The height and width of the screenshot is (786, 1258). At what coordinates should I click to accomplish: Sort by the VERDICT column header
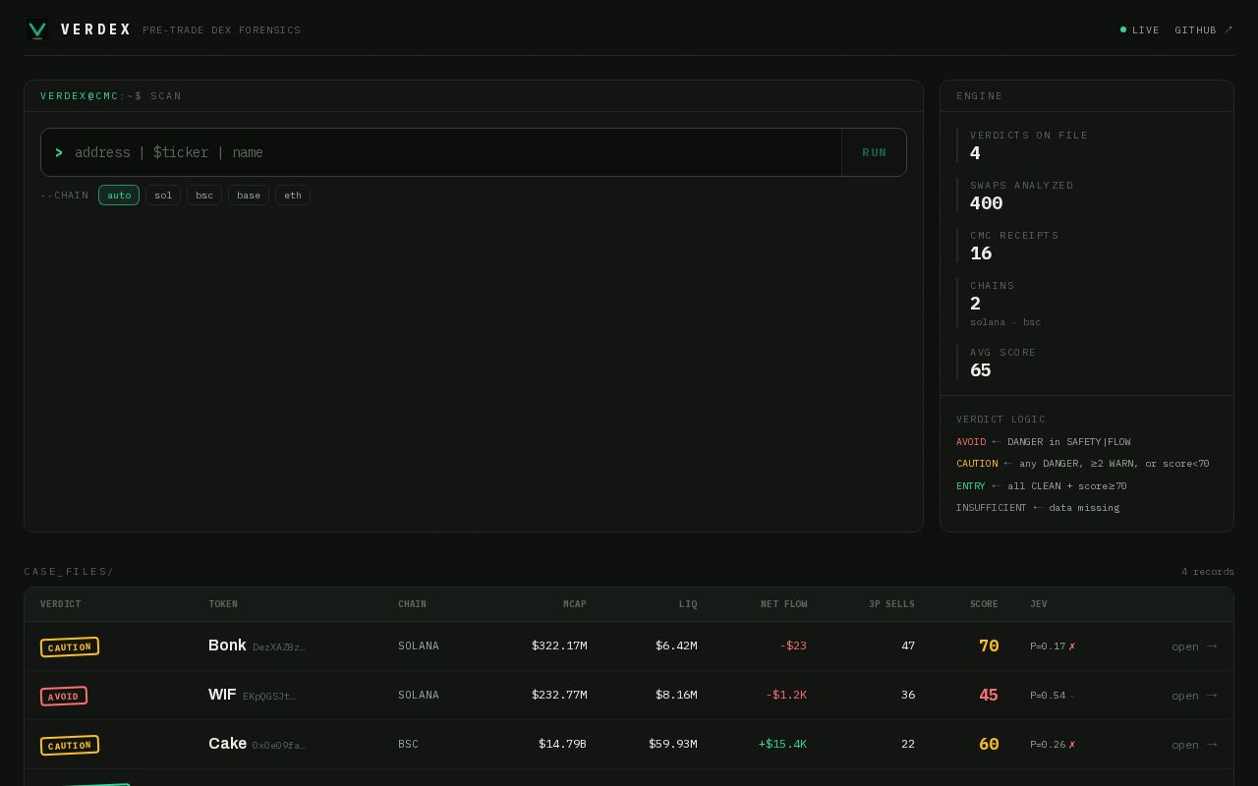61,604
